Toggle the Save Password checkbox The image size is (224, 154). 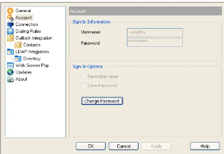tap(84, 85)
